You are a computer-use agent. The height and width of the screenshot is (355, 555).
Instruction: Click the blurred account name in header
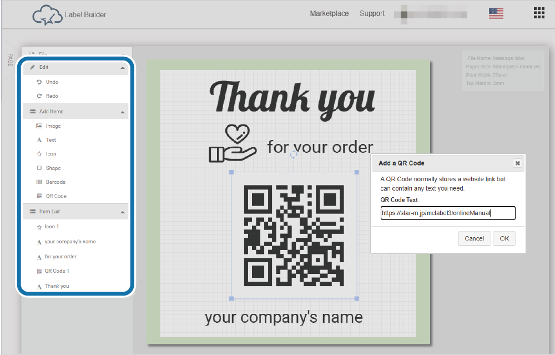coord(431,14)
